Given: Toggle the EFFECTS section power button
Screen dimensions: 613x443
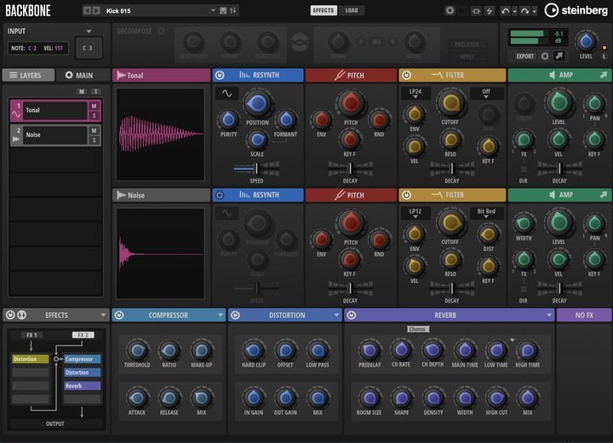Looking at the screenshot, I should (10, 315).
